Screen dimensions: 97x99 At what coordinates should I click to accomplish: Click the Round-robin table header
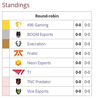pos(47,16)
